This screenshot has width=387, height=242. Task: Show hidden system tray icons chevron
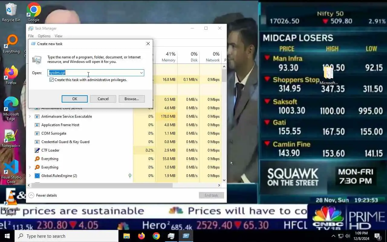333,236
